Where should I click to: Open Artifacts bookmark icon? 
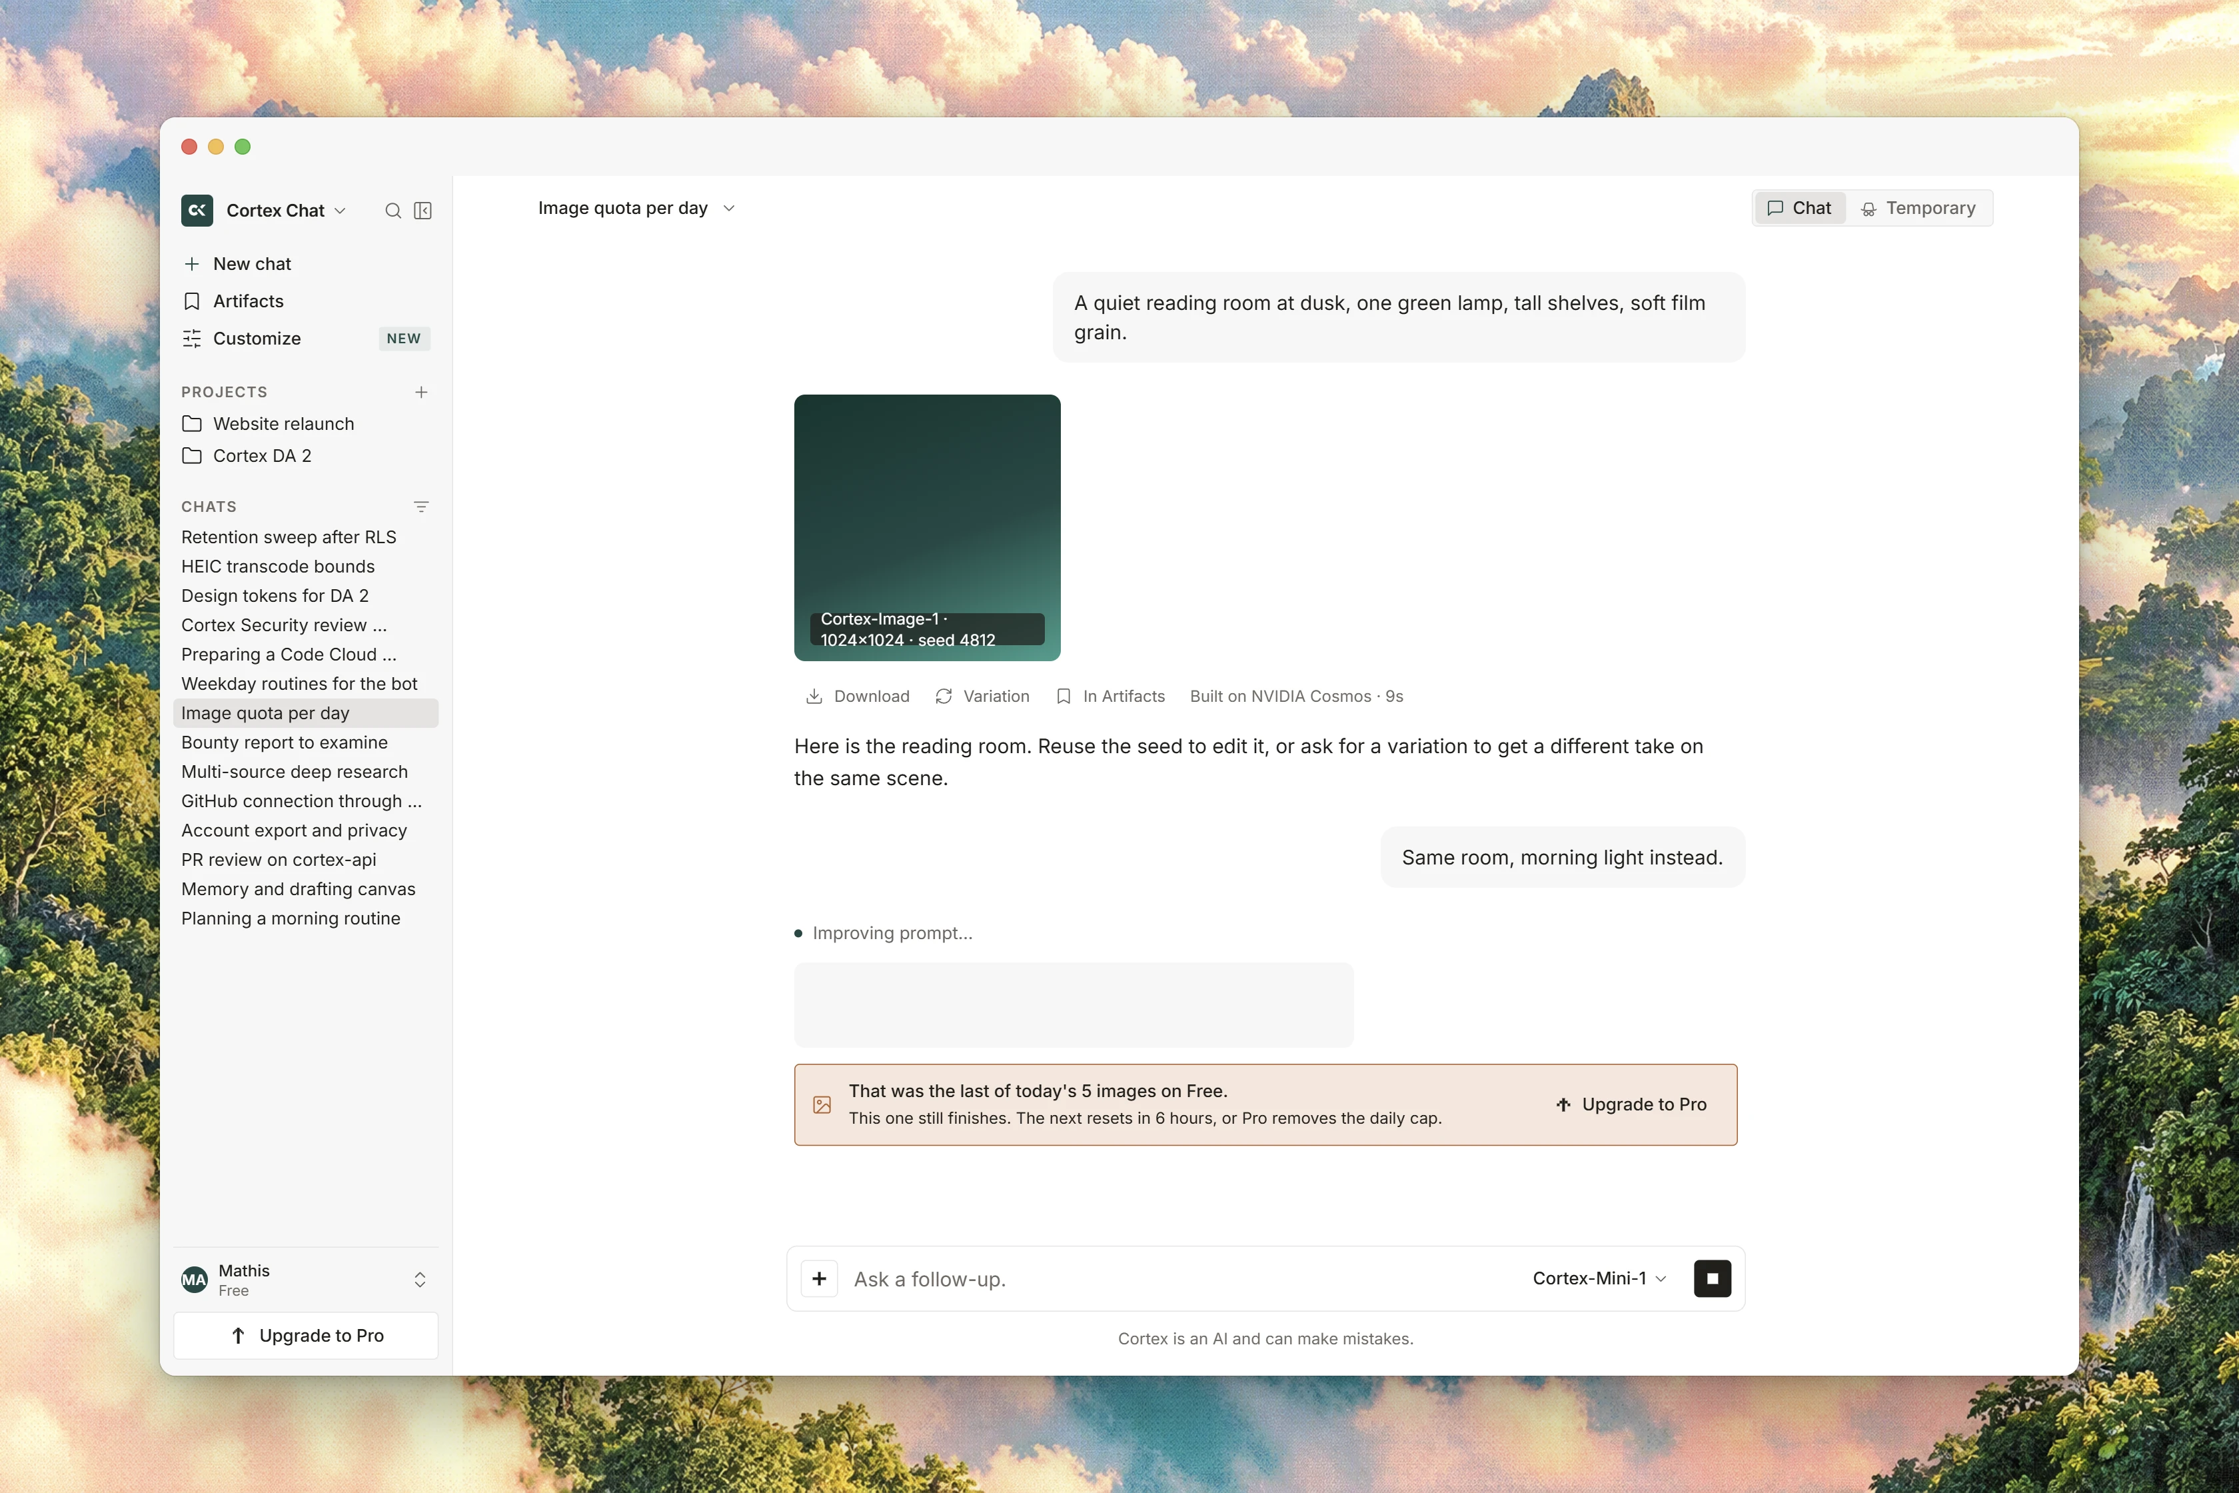point(191,301)
